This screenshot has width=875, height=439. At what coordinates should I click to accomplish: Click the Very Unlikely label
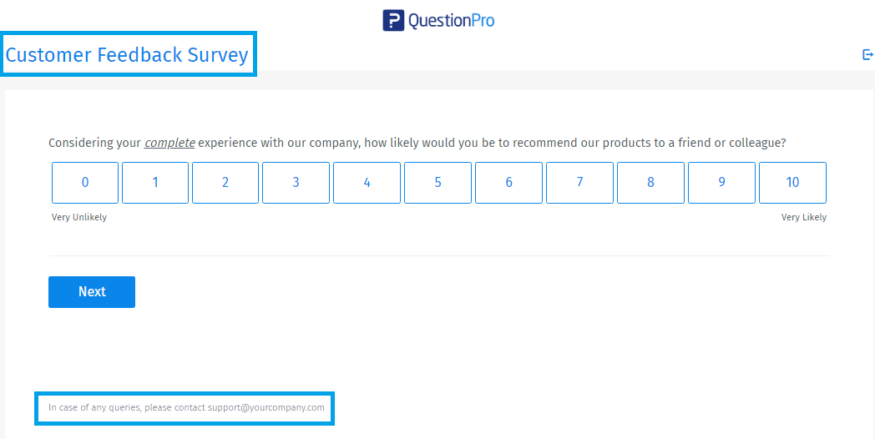[x=79, y=218]
